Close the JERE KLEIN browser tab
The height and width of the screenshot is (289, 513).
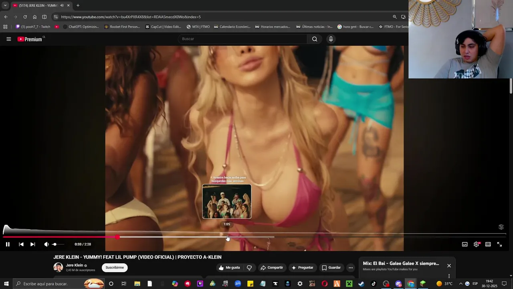coord(69,6)
